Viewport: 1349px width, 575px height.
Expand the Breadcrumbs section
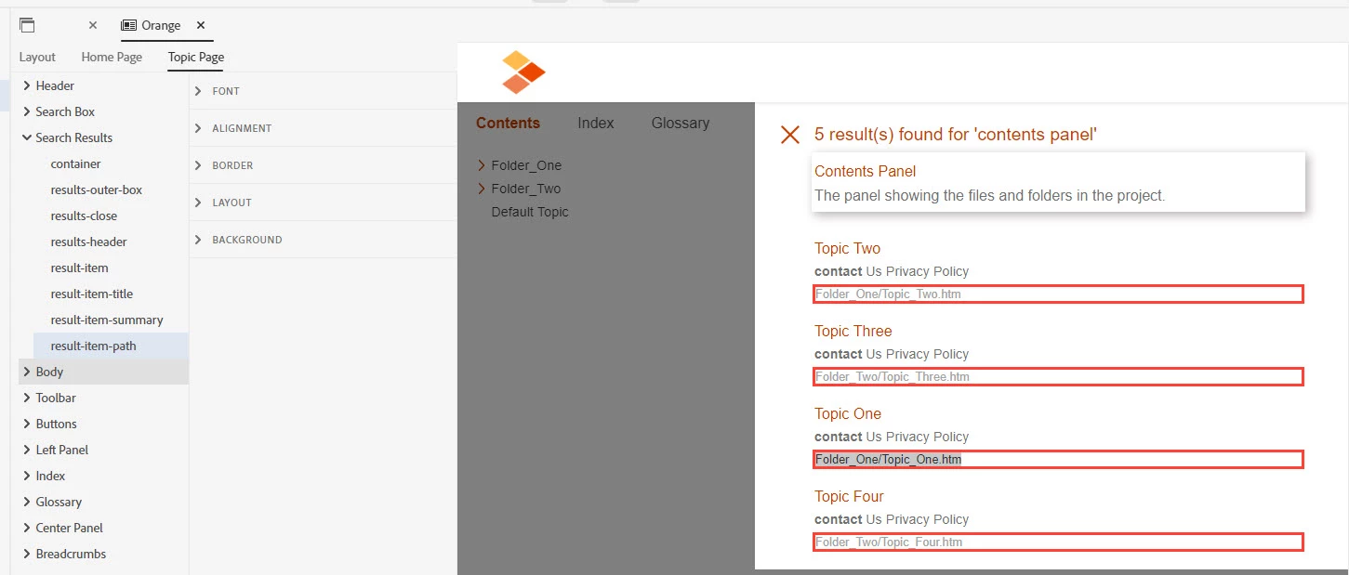27,554
